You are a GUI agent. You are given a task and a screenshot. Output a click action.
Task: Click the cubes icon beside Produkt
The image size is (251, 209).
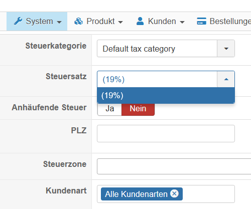tap(78, 21)
